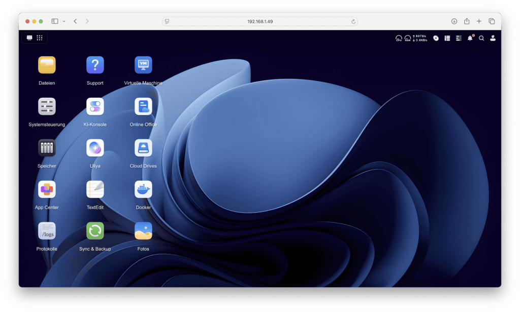Image resolution: width=520 pixels, height=312 pixels.
Task: Open the user account menu
Action: pyautogui.click(x=493, y=38)
